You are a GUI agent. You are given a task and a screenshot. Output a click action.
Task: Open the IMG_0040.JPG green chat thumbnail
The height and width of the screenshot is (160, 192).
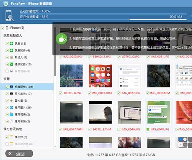click(x=158, y=112)
